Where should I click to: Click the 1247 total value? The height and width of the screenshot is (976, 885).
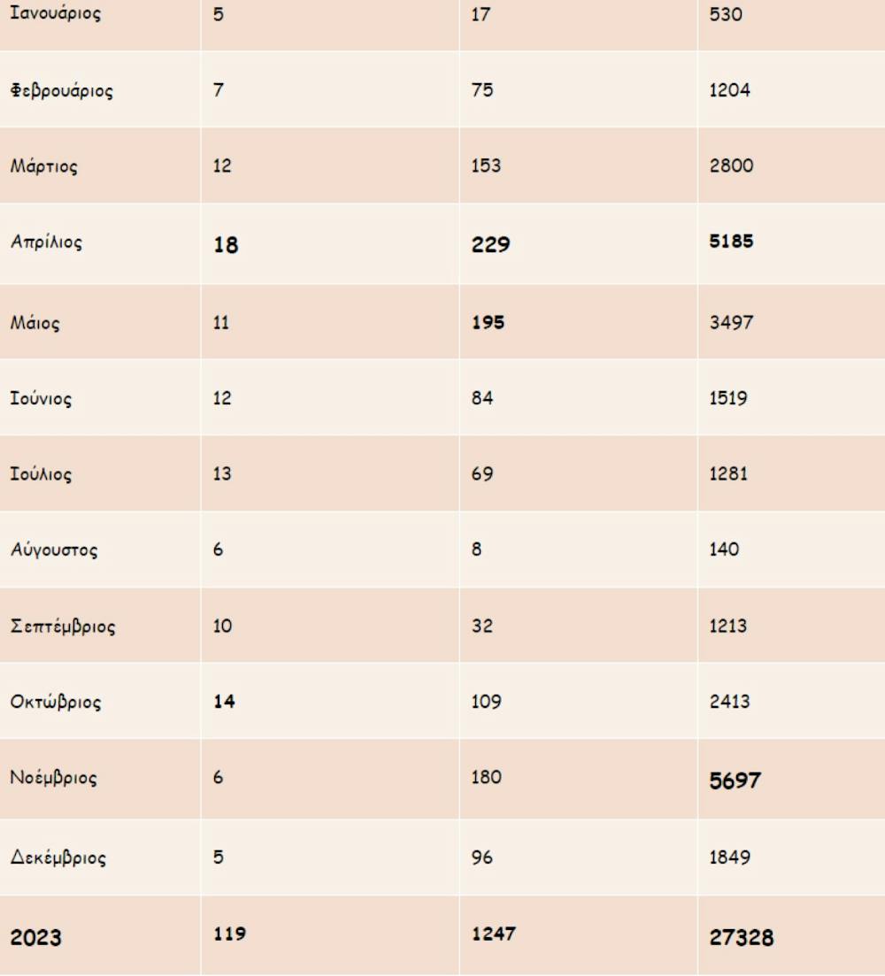[493, 934]
